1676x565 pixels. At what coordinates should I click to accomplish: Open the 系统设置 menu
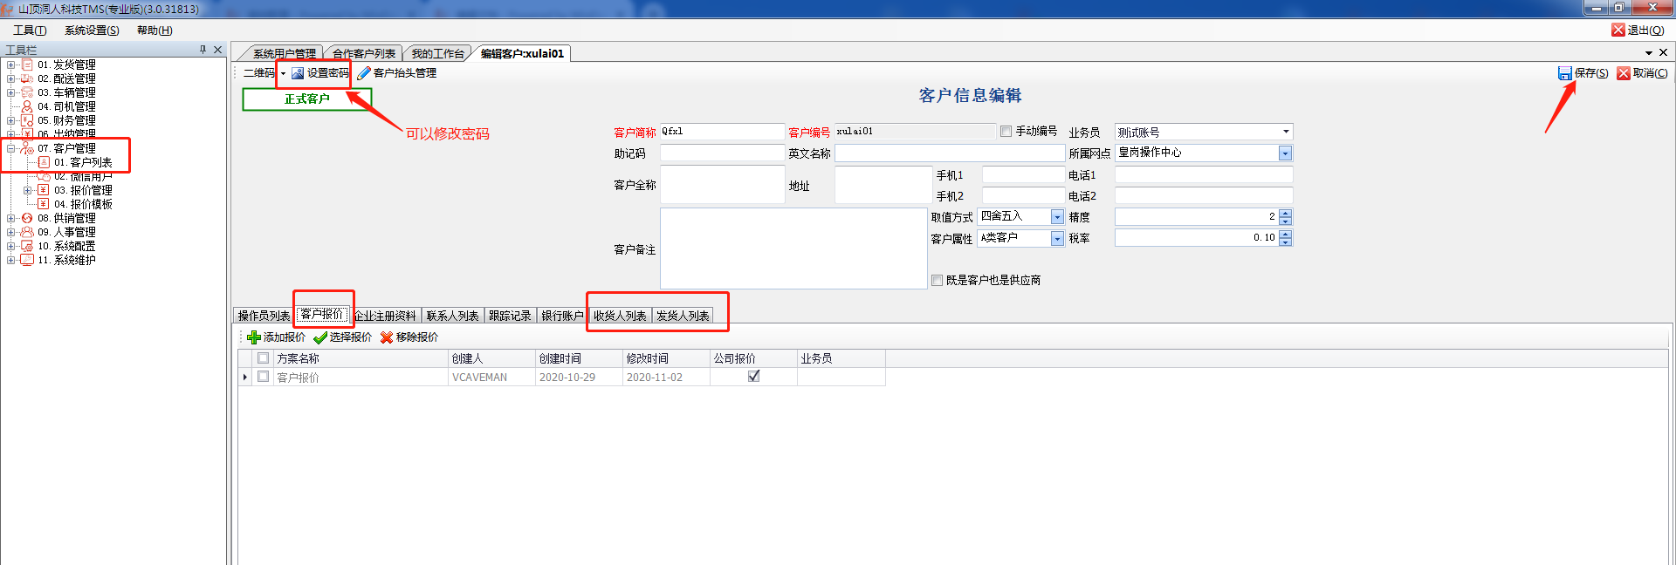coord(92,31)
